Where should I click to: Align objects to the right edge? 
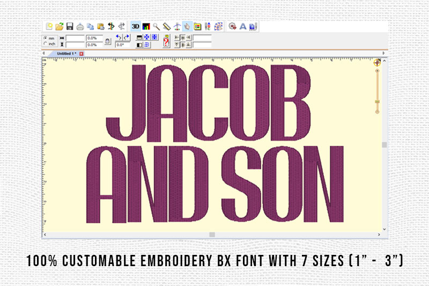189,38
